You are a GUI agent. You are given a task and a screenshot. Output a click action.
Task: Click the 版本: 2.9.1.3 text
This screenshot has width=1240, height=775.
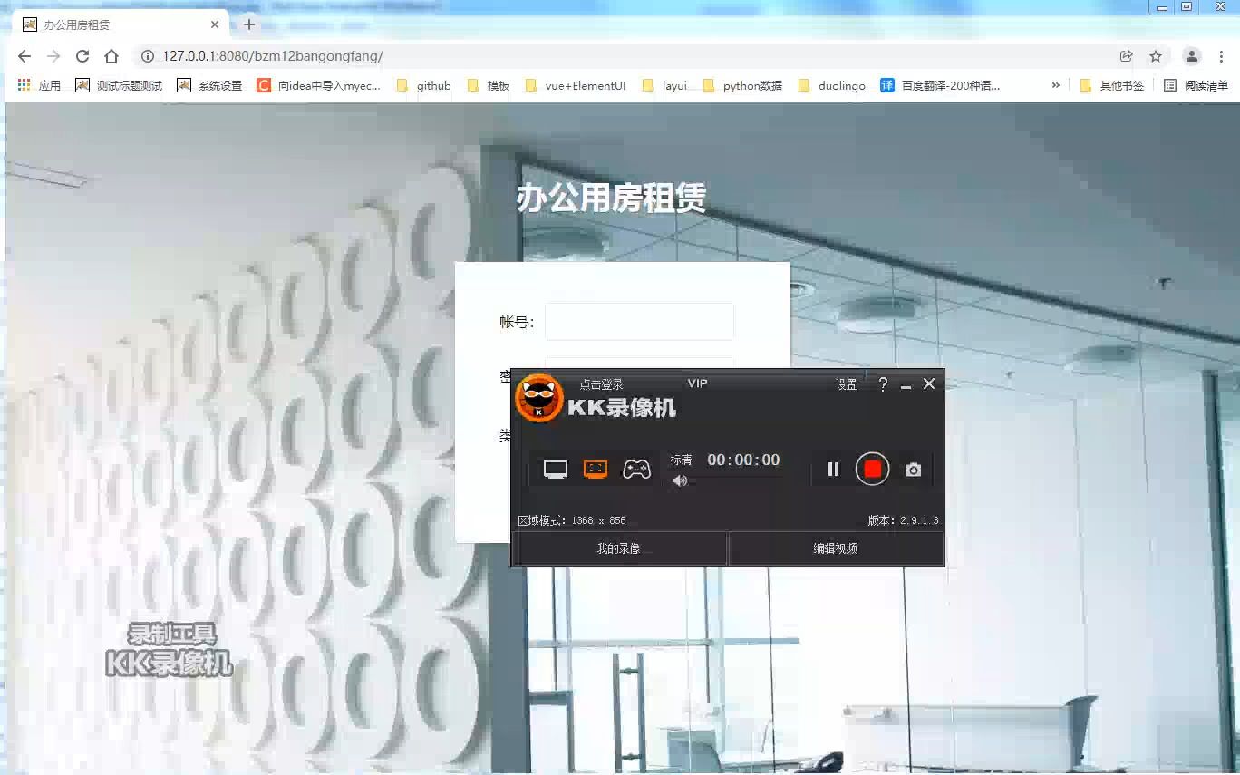903,520
